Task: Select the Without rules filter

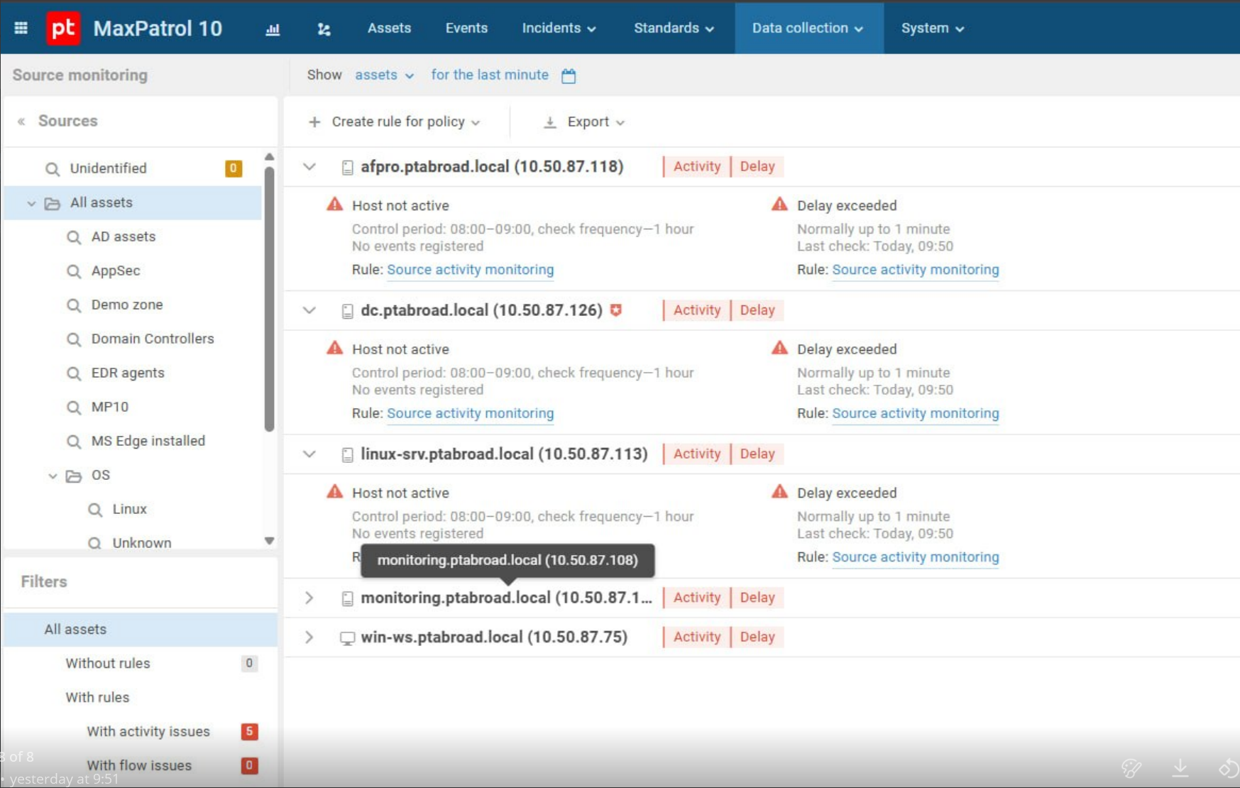Action: click(140, 663)
